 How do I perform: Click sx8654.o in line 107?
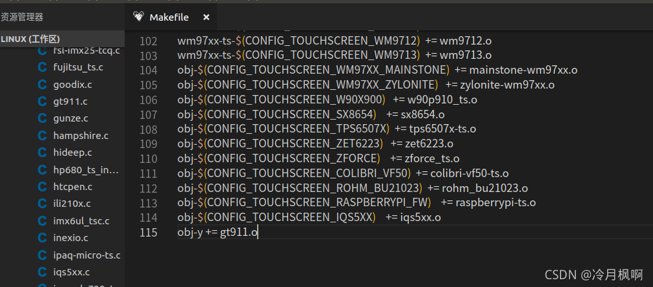click(422, 114)
